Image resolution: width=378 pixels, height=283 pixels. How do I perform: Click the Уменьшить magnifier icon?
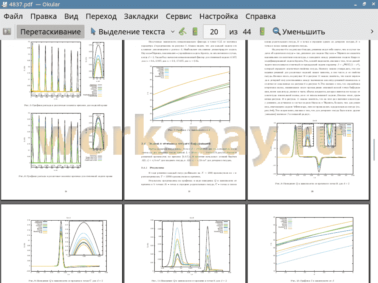click(x=277, y=31)
